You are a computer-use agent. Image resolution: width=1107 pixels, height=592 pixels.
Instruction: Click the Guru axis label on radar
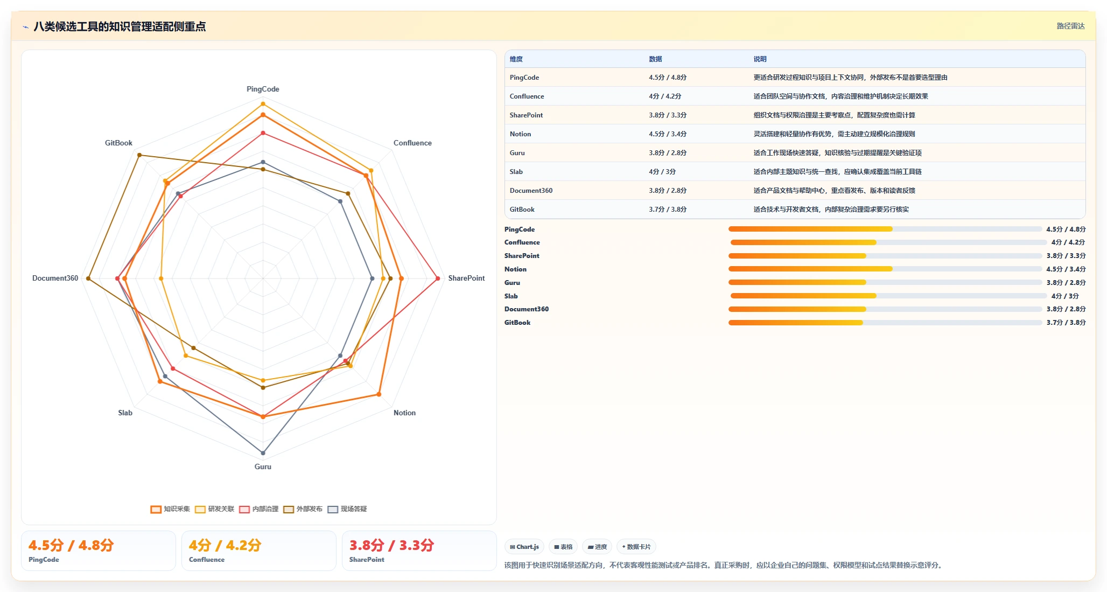coord(263,466)
